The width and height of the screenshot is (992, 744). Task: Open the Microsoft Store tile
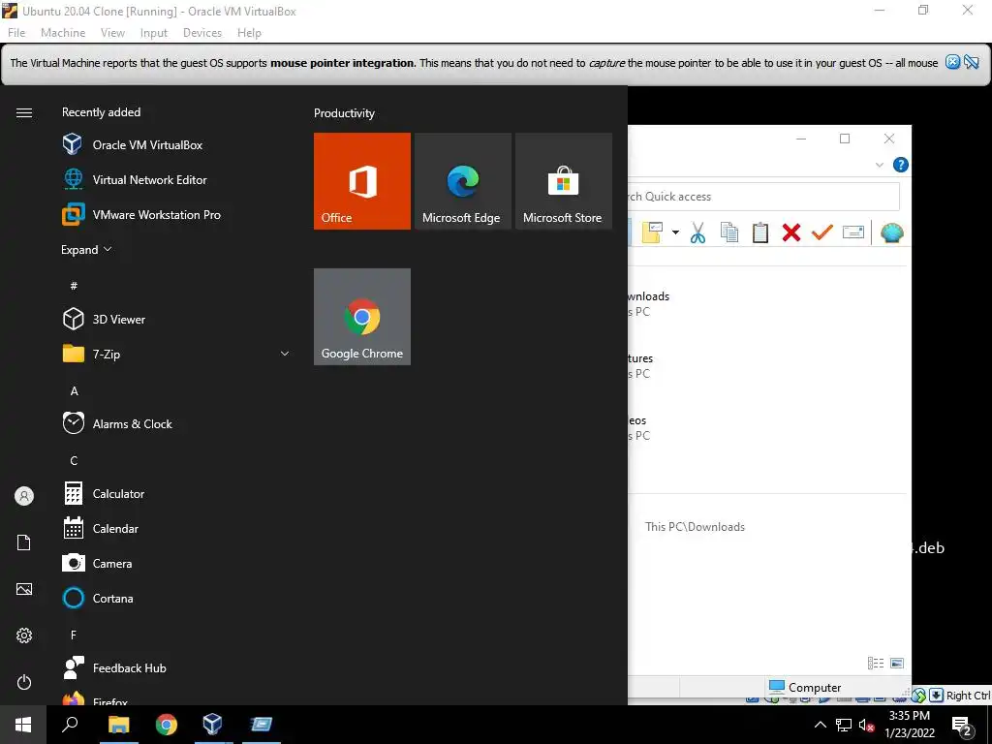(564, 181)
